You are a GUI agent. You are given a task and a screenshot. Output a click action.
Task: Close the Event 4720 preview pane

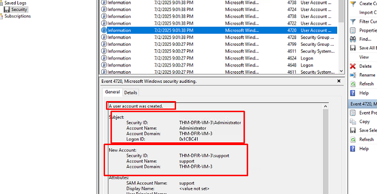pyautogui.click(x=339, y=81)
